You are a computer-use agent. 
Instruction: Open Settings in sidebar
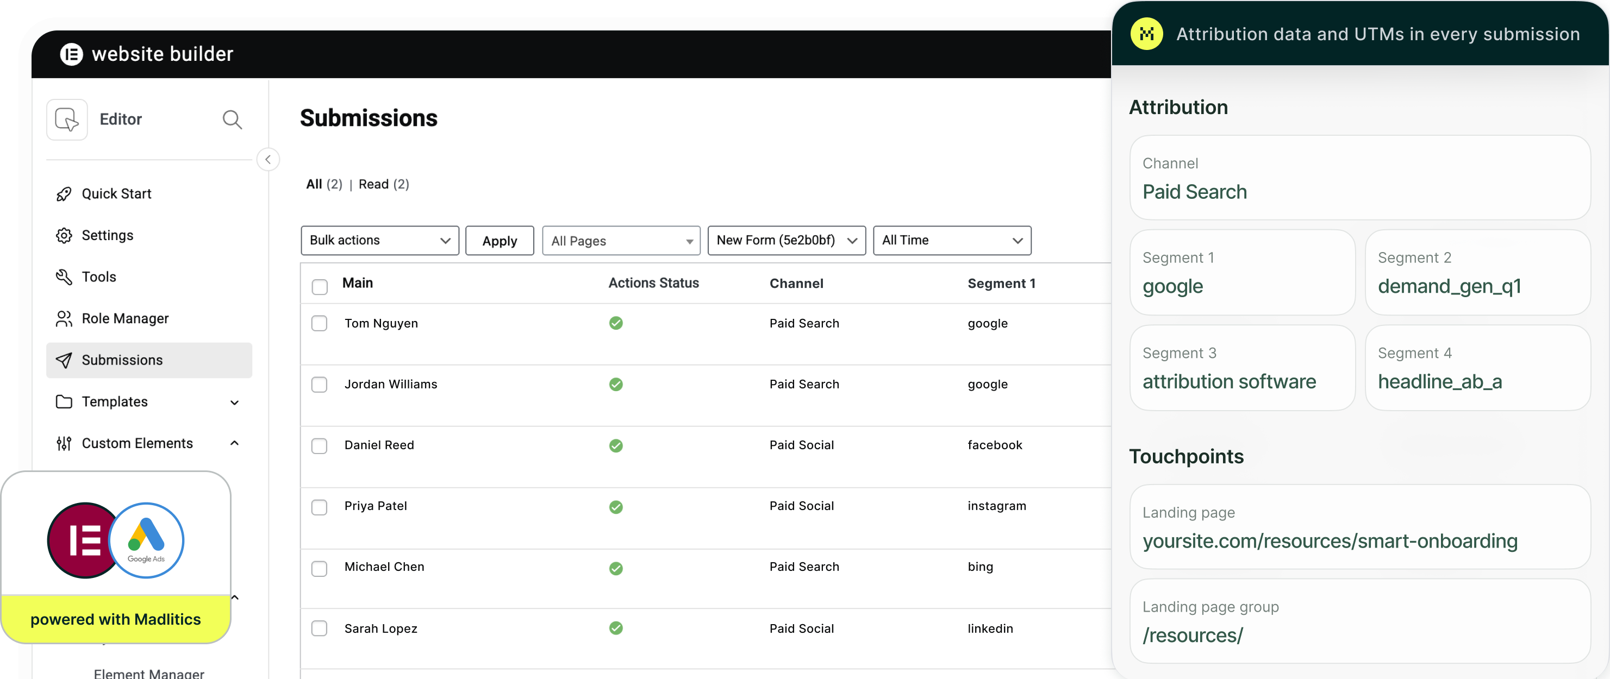(x=149, y=236)
